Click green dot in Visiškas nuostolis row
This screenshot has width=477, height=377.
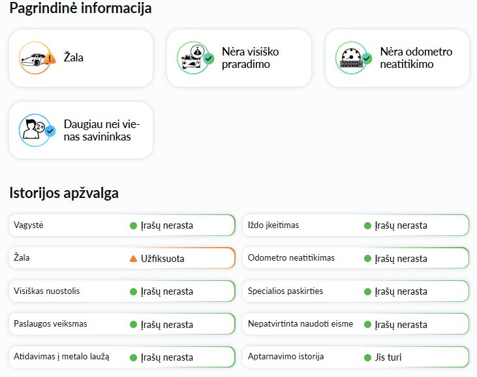click(x=133, y=291)
